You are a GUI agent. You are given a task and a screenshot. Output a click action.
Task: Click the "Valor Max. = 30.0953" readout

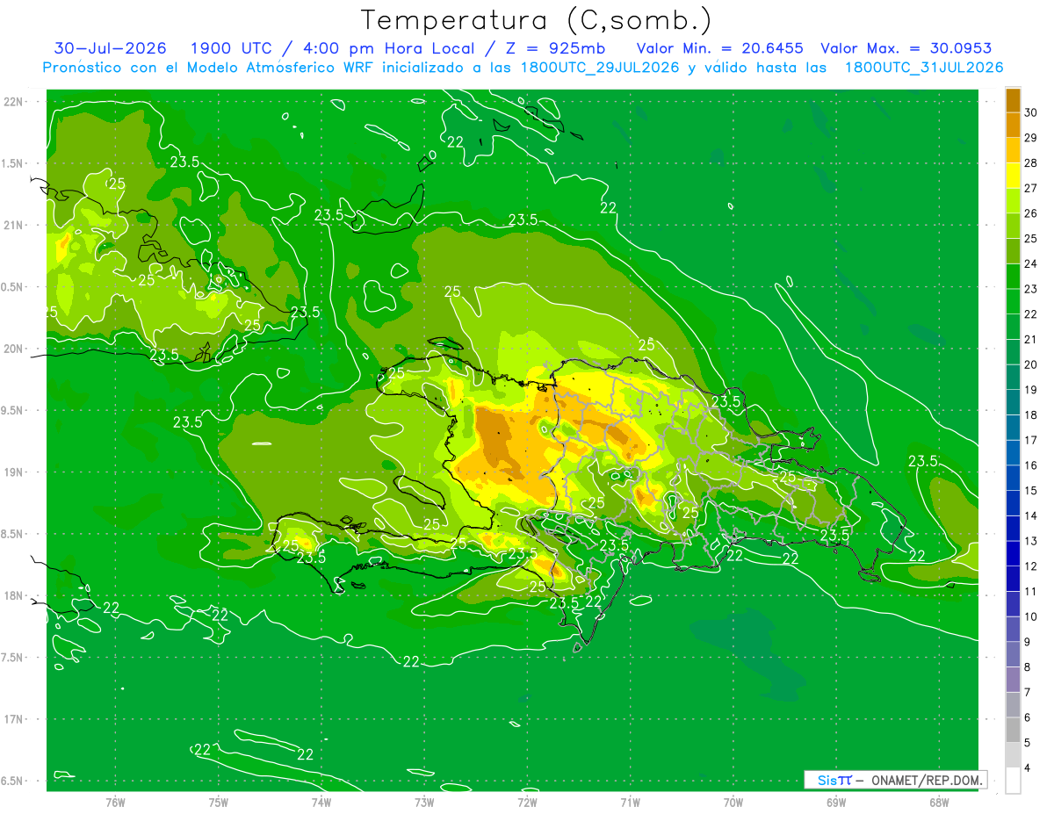click(906, 48)
